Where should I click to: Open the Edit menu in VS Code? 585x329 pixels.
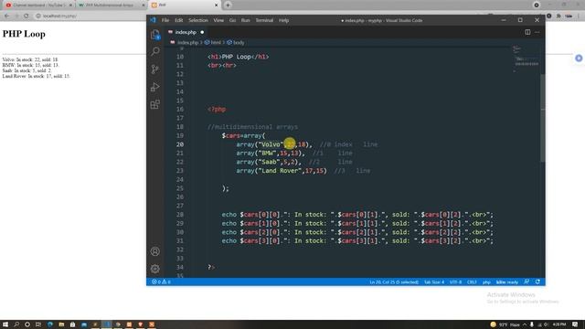pos(179,20)
